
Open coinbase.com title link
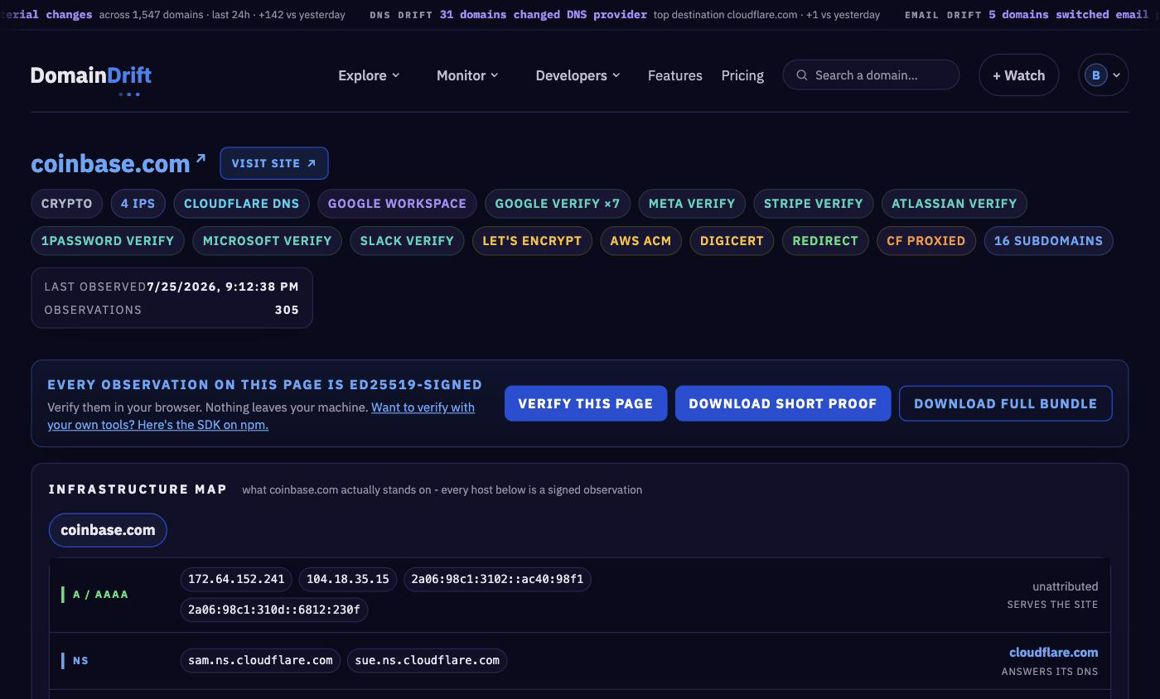pyautogui.click(x=110, y=163)
